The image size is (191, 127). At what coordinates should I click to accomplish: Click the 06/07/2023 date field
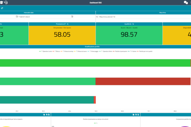[x=45, y=17]
